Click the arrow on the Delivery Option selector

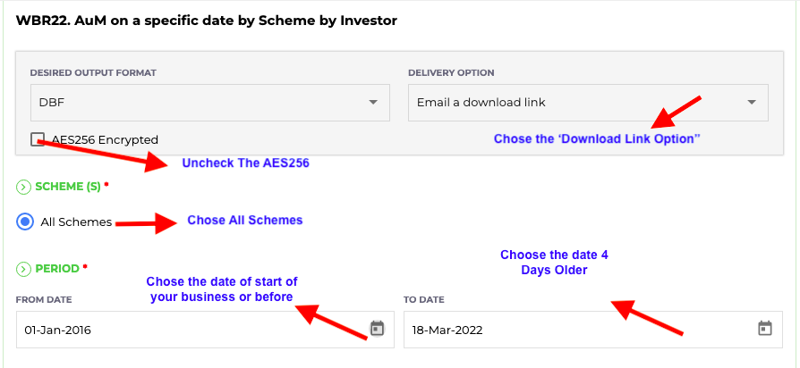point(751,103)
